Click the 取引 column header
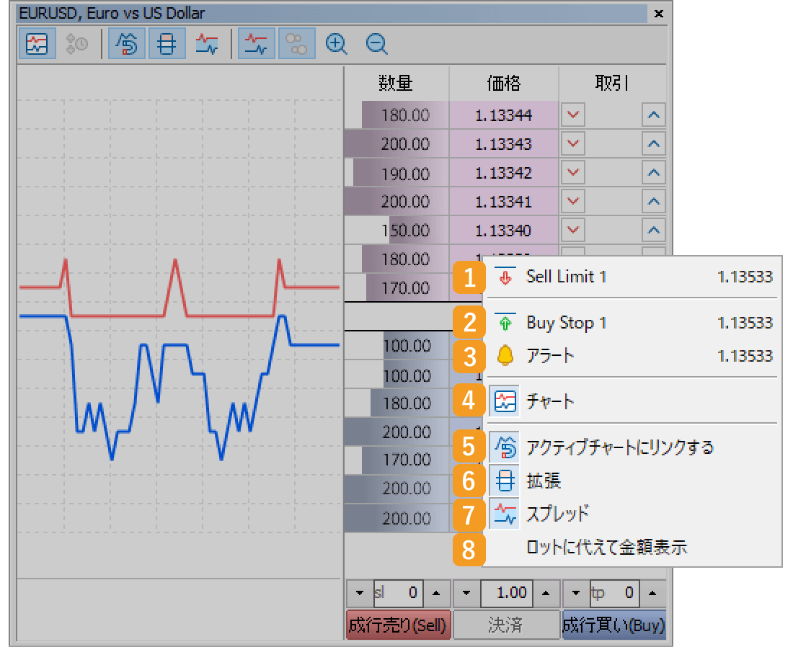The width and height of the screenshot is (793, 647). [x=612, y=83]
